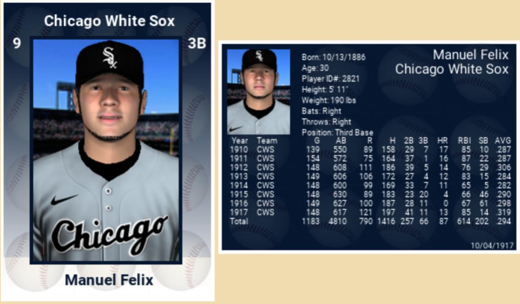520x304 pixels.
Task: Click the Position: Third Base line
Action: (x=337, y=132)
